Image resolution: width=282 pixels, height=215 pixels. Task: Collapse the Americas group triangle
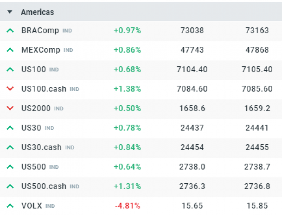click(x=10, y=12)
